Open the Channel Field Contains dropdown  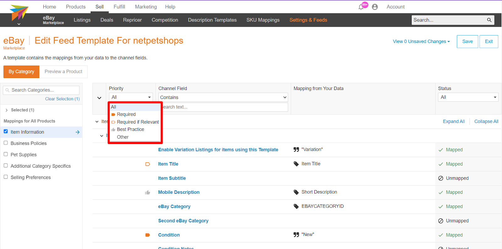pos(223,97)
